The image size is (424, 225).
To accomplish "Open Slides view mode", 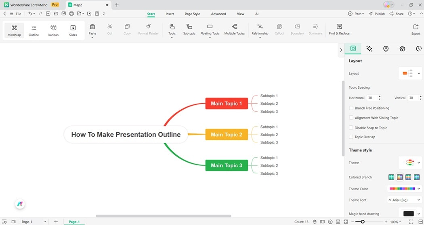I will [x=73, y=30].
